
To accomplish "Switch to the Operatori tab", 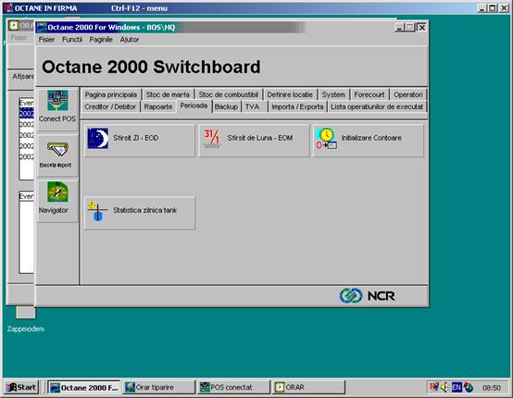I will pos(408,94).
